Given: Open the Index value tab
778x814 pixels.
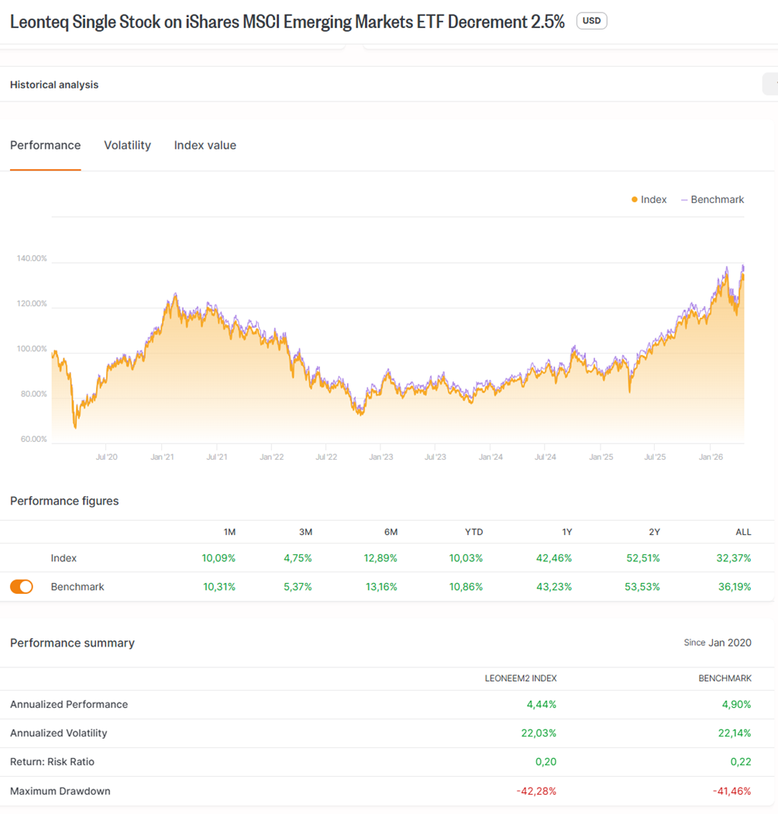Looking at the screenshot, I should (x=205, y=145).
